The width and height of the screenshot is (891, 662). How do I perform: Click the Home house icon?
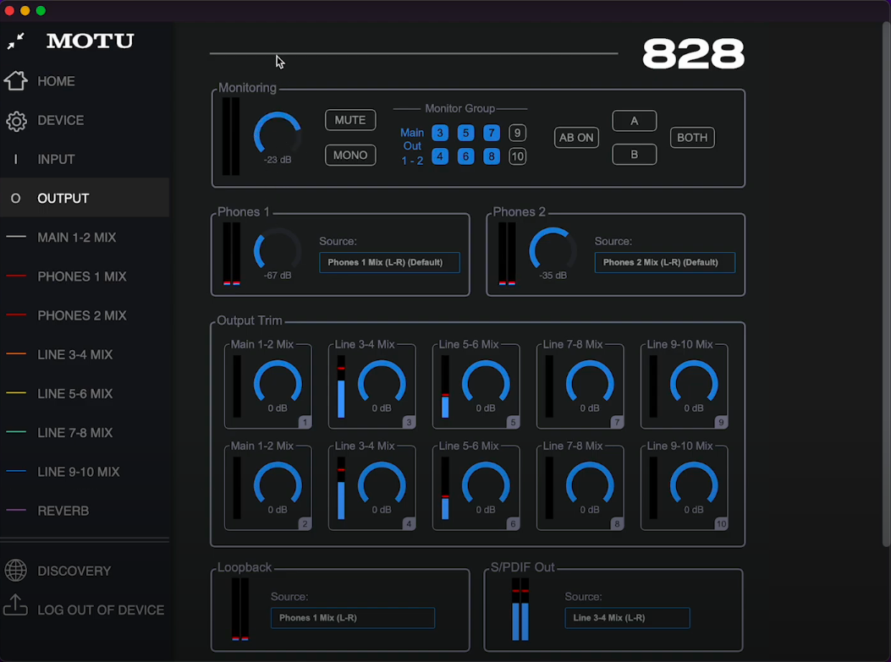tap(15, 81)
